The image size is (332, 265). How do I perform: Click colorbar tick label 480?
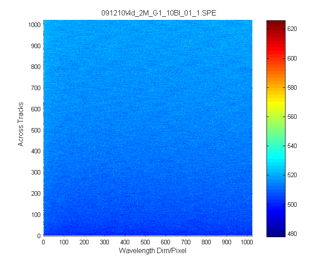pyautogui.click(x=292, y=234)
